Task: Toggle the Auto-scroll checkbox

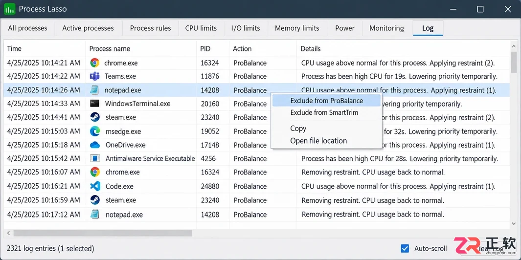Action: (405, 248)
